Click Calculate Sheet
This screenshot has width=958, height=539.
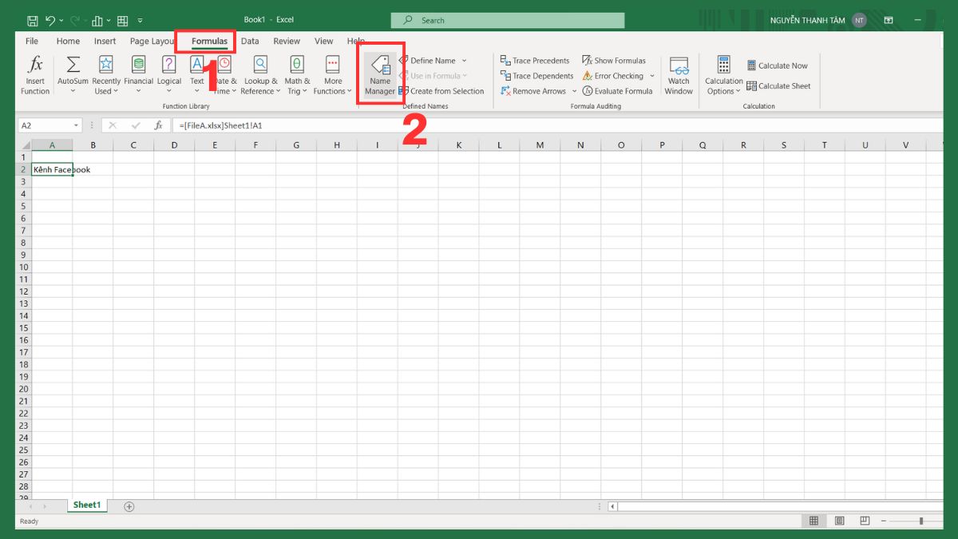point(778,86)
